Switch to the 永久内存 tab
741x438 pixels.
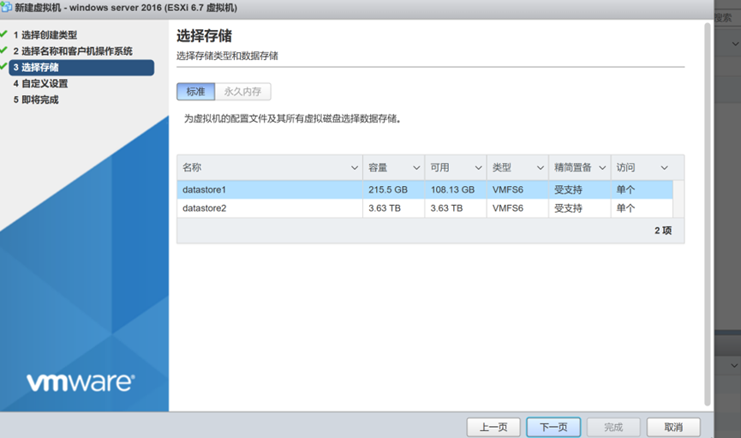(x=243, y=92)
